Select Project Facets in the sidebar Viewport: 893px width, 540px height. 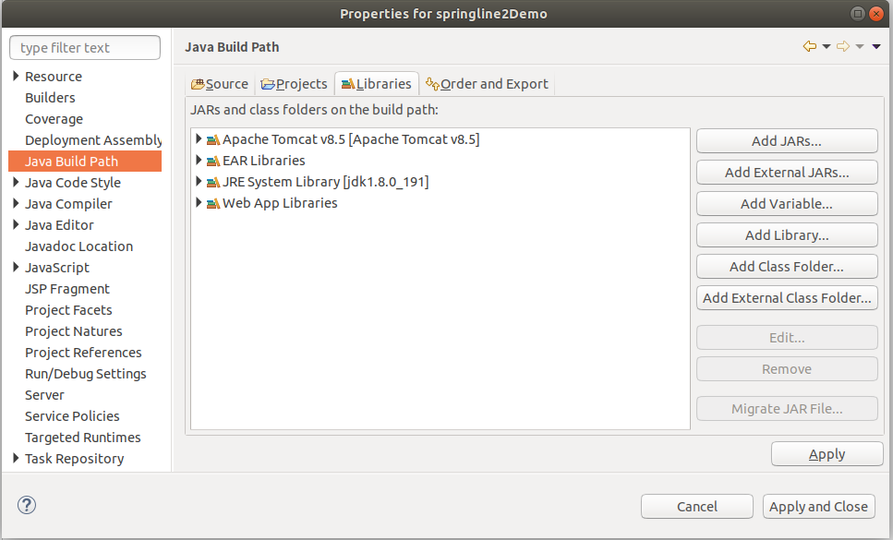[x=68, y=310]
